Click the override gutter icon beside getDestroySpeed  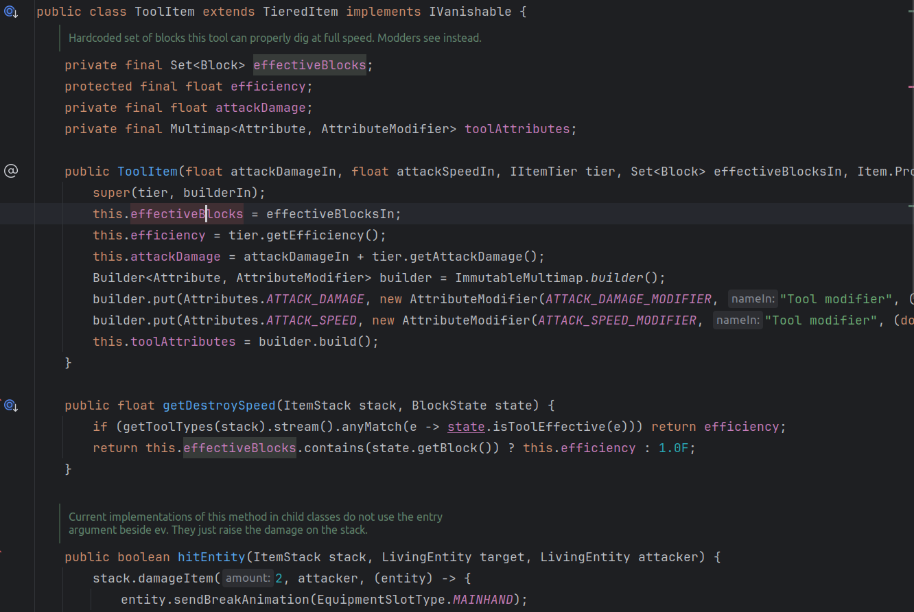tap(11, 405)
